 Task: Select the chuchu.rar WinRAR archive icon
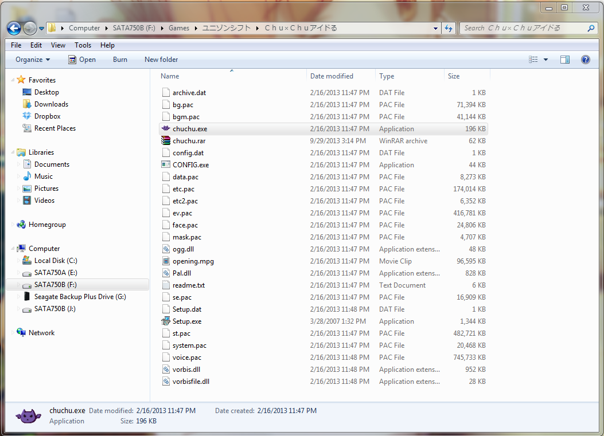[x=166, y=140]
